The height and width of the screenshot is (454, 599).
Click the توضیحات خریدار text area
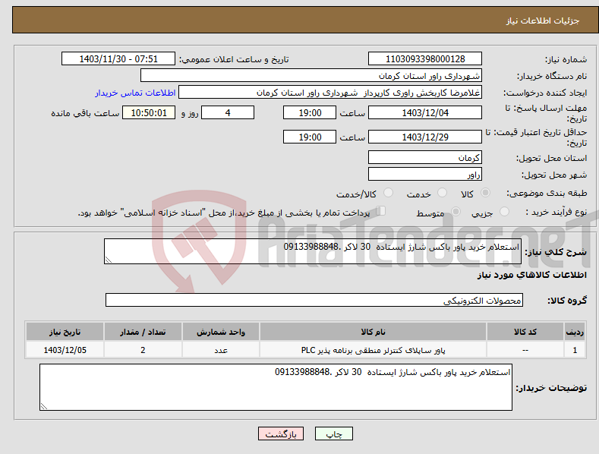276,387
